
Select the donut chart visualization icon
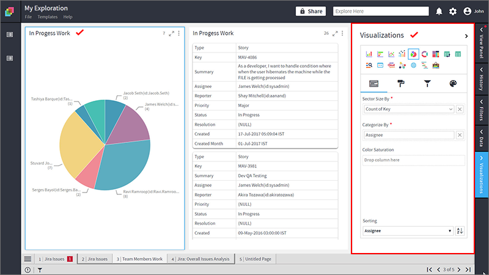[x=424, y=54]
